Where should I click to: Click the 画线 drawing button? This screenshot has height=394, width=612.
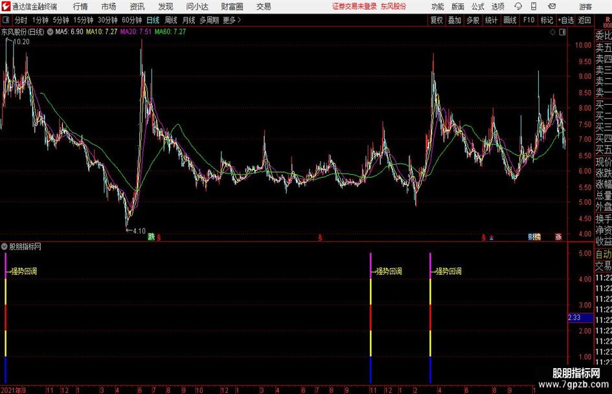[x=510, y=20]
